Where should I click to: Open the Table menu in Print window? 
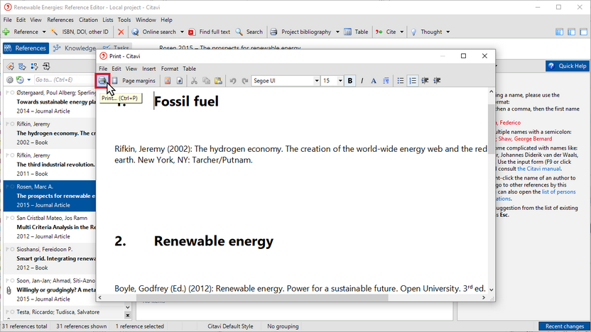(x=189, y=69)
